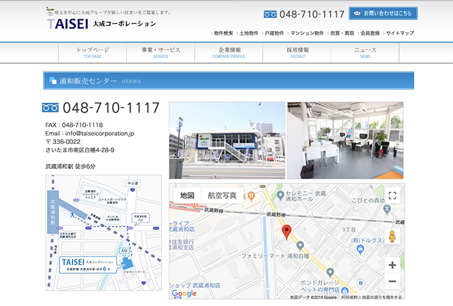453x306 pixels.
Task: Click the large free-dial icon beside 048-710-1117
Action: (x=50, y=108)
